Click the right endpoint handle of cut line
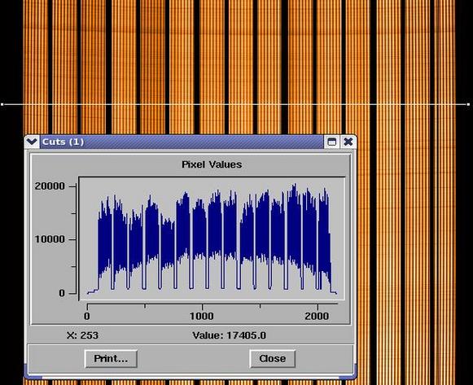Screen dimensions: 473x385 [x=468, y=104]
